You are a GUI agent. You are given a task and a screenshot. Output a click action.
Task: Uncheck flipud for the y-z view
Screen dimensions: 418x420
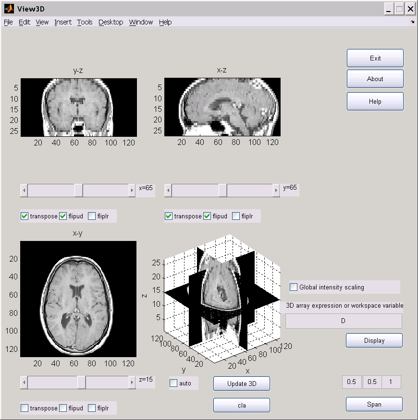63,216
